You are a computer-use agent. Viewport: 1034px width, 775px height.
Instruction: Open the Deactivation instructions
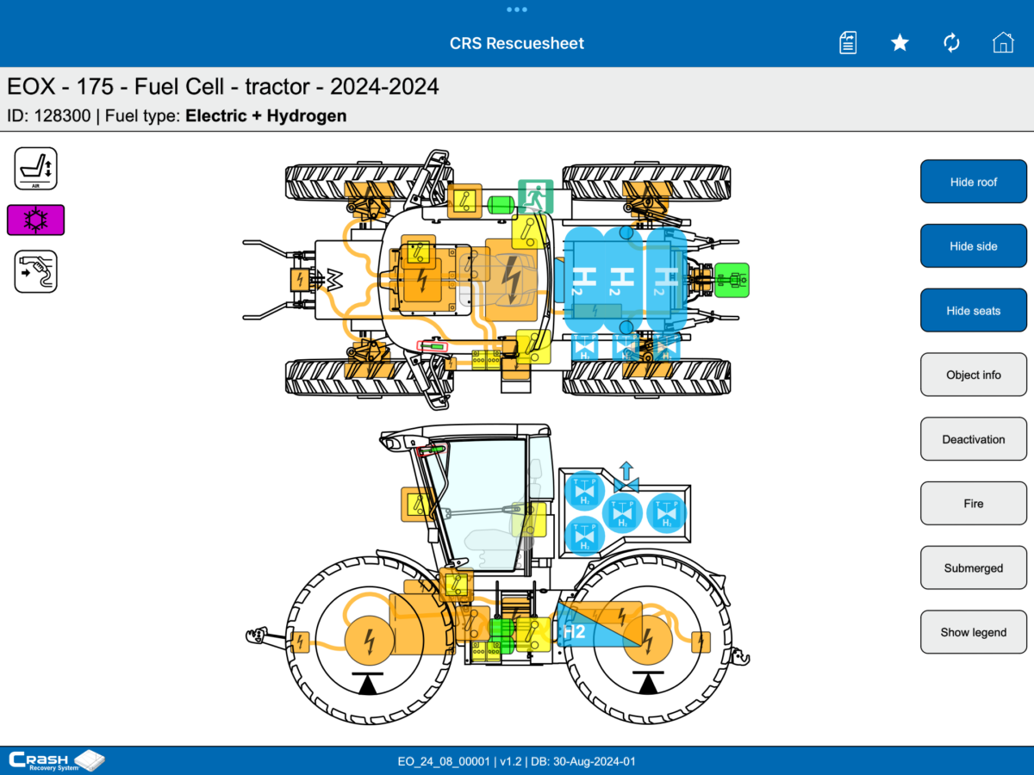pyautogui.click(x=974, y=439)
